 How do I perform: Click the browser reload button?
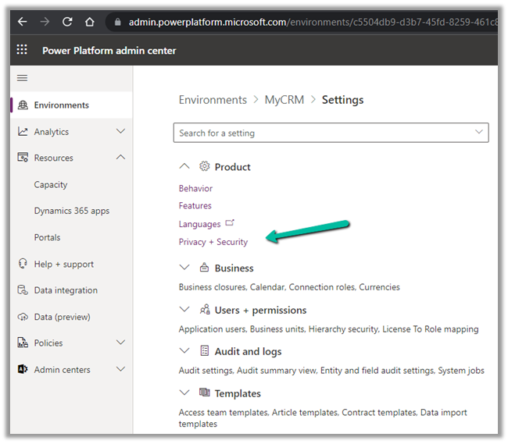click(x=66, y=22)
